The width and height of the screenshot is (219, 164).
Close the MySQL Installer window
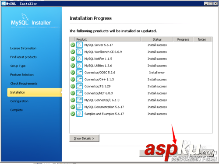click(215, 3)
